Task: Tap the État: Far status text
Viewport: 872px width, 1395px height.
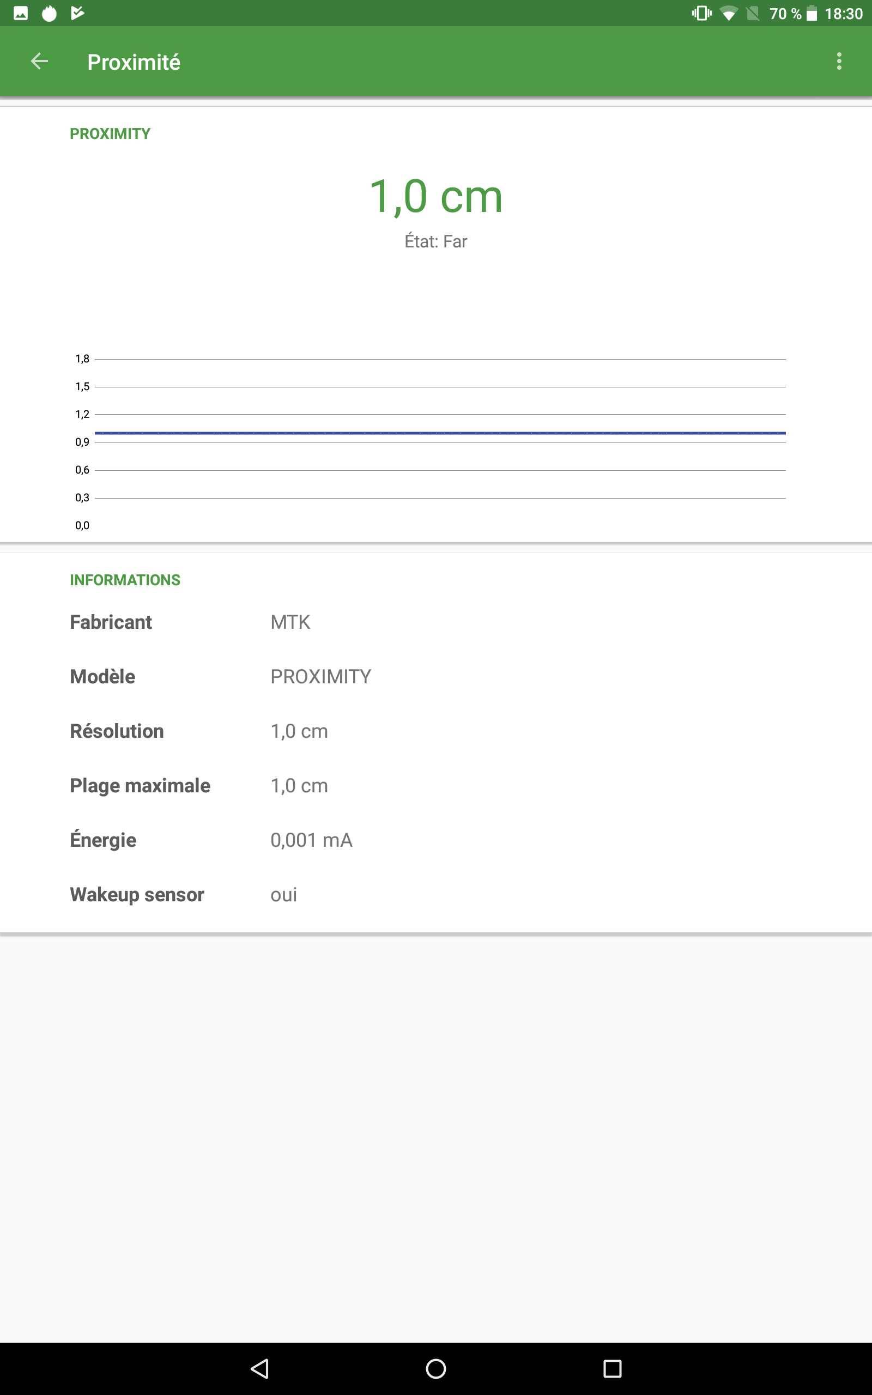Action: click(435, 241)
